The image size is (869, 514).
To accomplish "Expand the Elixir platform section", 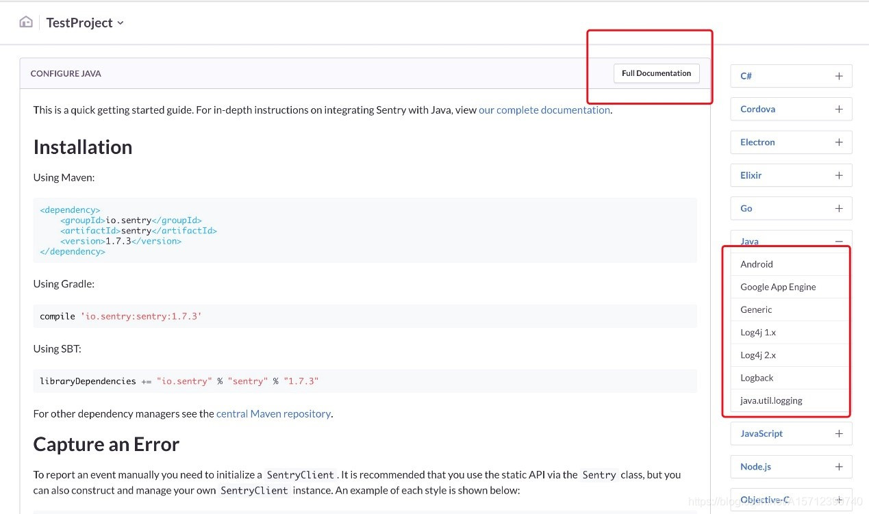I will coord(839,175).
